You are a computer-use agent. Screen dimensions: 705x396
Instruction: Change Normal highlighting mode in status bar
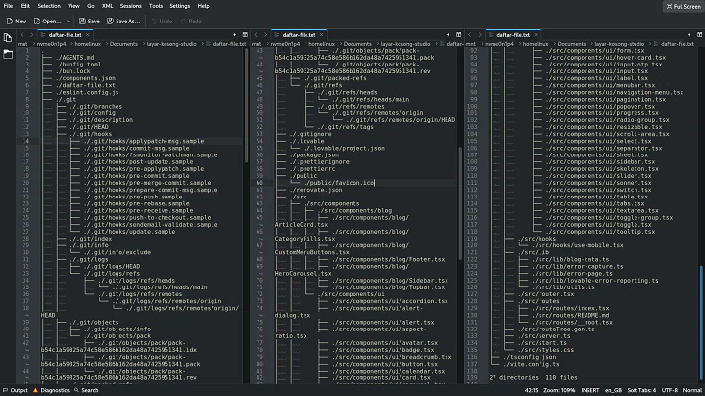pyautogui.click(x=692, y=390)
